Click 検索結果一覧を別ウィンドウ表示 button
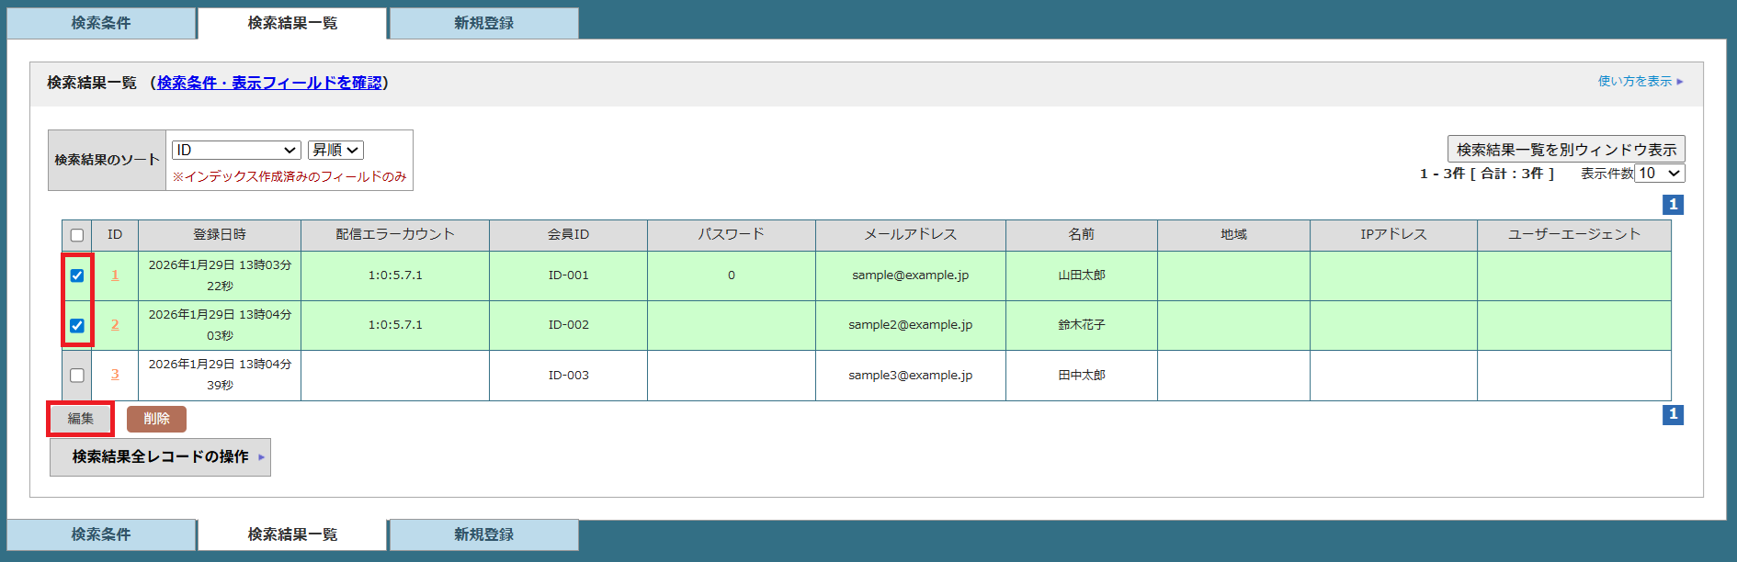The width and height of the screenshot is (1737, 562). click(x=1566, y=149)
